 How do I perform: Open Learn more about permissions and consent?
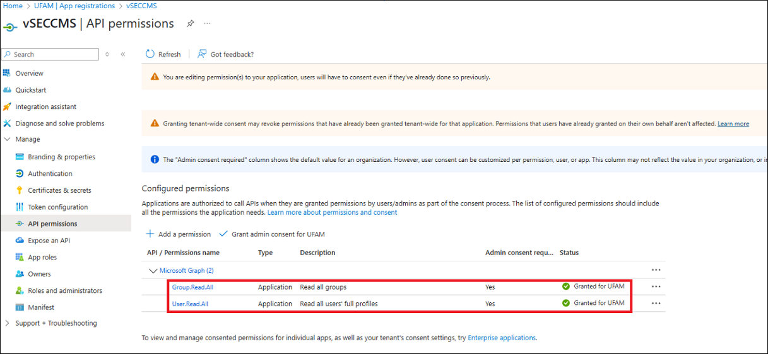click(x=333, y=213)
